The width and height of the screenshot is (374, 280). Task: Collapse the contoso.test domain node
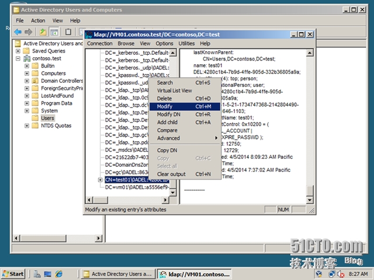(x=18, y=58)
